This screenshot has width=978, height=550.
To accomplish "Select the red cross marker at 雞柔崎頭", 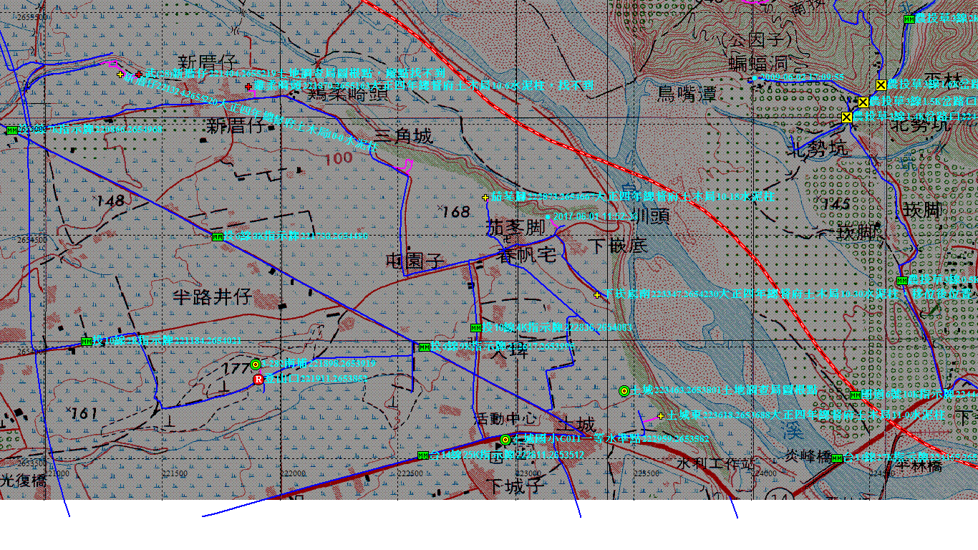I will pyautogui.click(x=248, y=87).
